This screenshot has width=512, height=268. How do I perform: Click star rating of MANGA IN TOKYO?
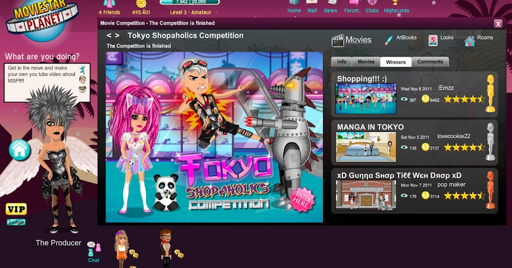464,147
